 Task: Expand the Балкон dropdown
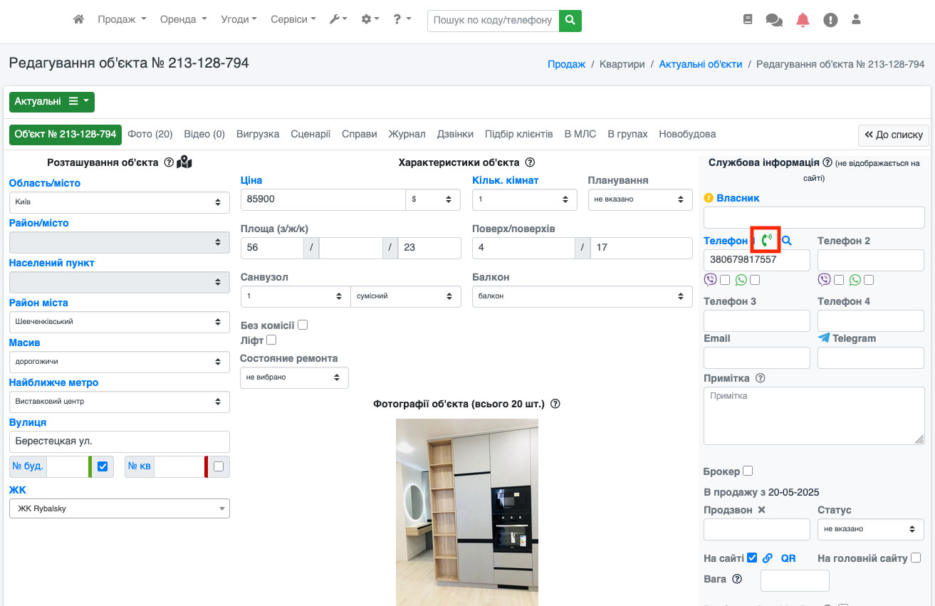(582, 296)
